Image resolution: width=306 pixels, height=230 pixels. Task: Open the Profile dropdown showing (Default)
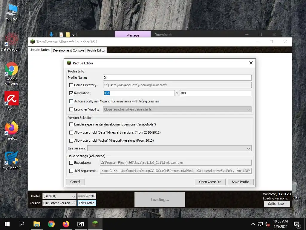(59, 196)
